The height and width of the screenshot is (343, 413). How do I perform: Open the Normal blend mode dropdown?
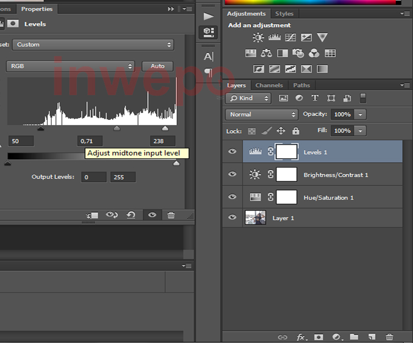pyautogui.click(x=261, y=114)
